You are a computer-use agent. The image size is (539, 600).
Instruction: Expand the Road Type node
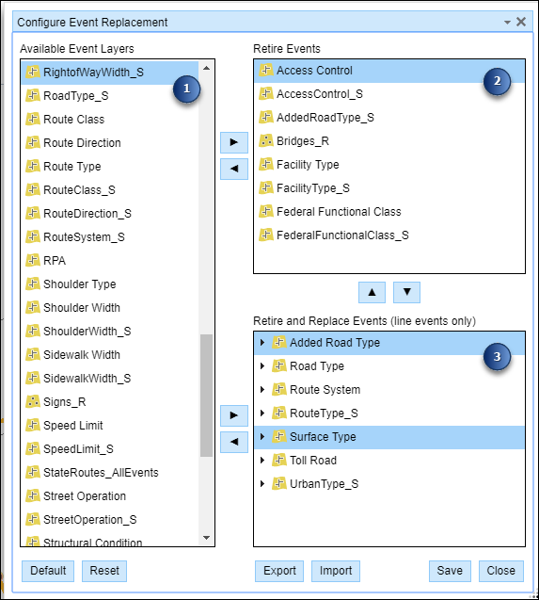click(262, 366)
